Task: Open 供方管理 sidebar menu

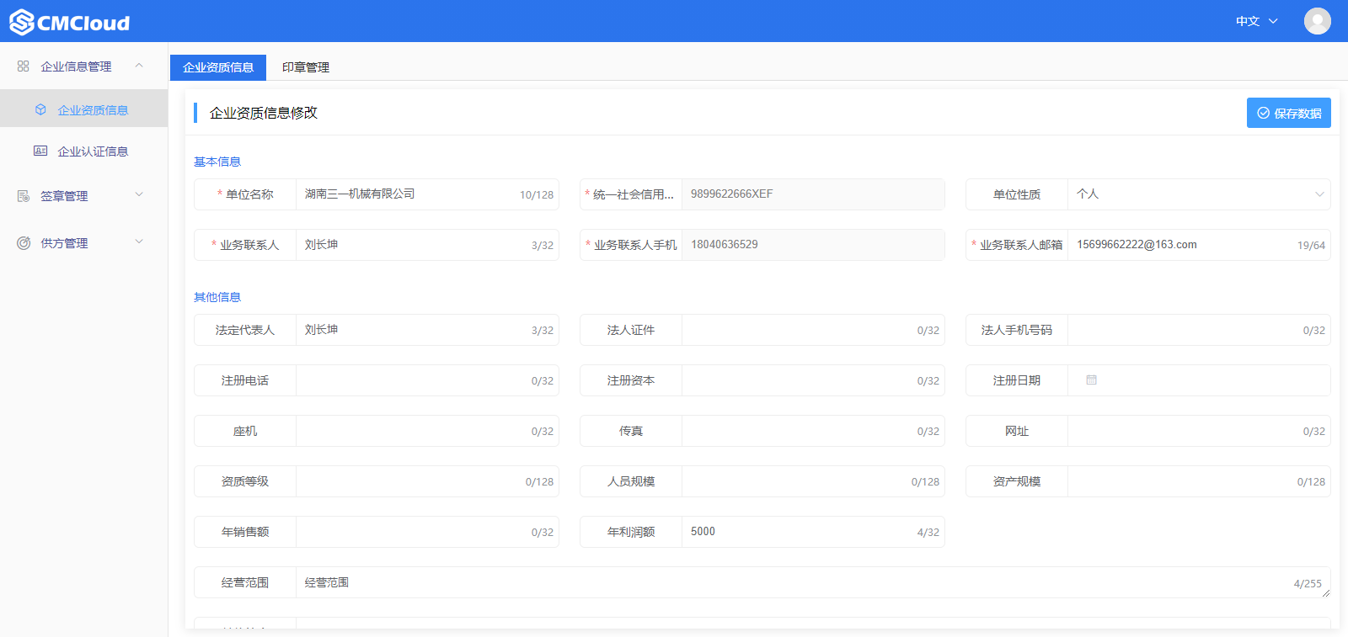Action: (84, 243)
